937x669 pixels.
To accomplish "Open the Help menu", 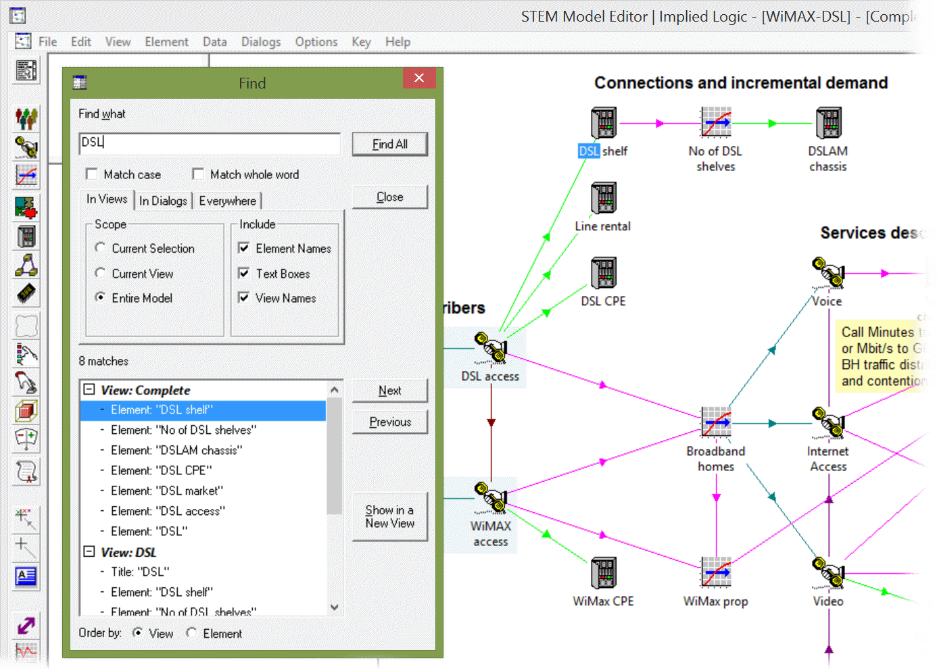I will pyautogui.click(x=398, y=42).
